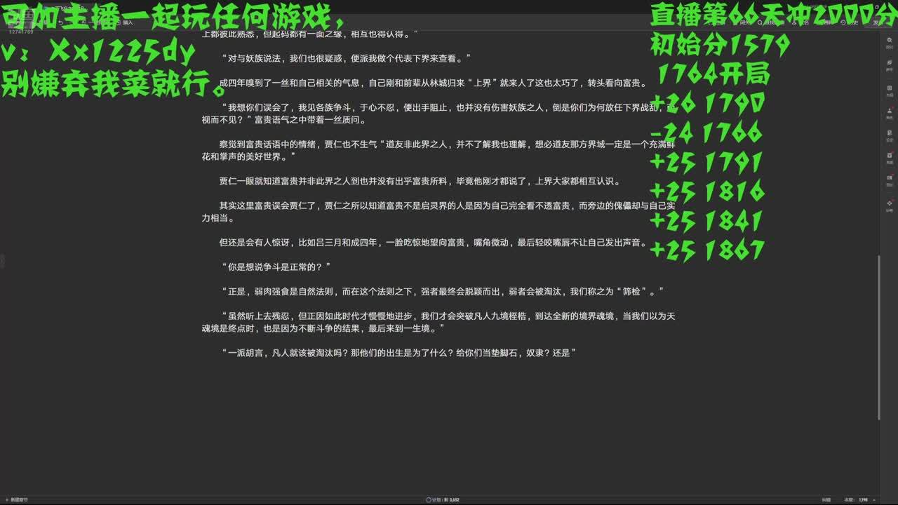The height and width of the screenshot is (505, 898).
Task: Open the 1,398 dropdown in the bottom bar
Action: [861, 499]
